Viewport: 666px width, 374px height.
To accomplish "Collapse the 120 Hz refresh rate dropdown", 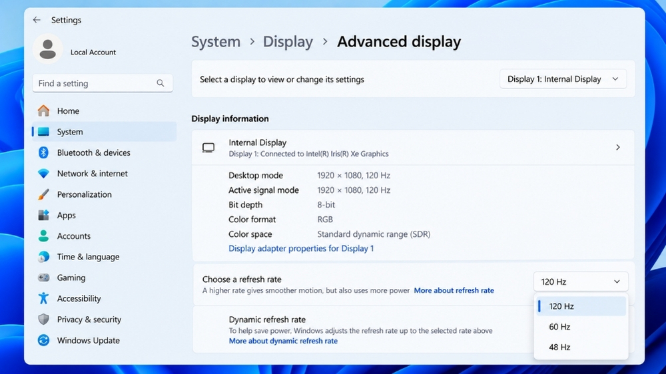I will pyautogui.click(x=581, y=282).
